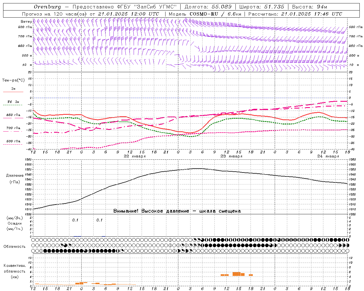Select the 'Долгота: 55.089' longitude value
Screen dimensions: 364x291
[x=208, y=7]
